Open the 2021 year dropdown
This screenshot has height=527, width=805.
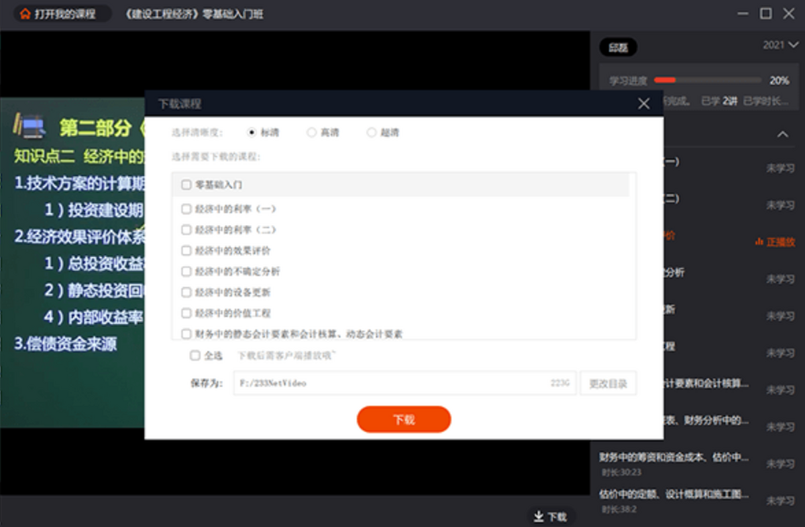pos(781,45)
